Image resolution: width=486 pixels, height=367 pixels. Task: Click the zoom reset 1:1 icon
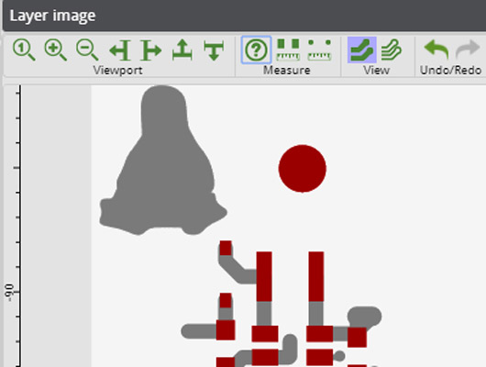[24, 50]
